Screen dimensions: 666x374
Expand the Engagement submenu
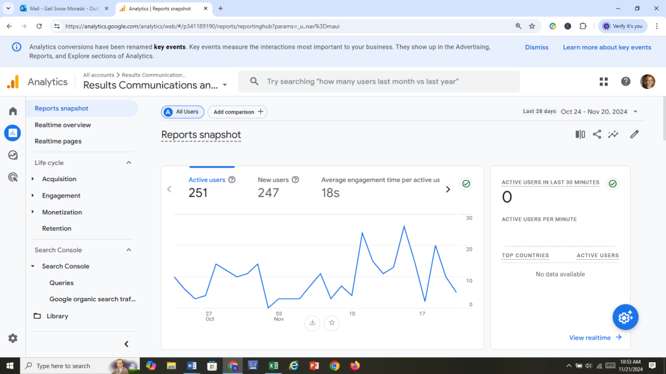pyautogui.click(x=33, y=195)
